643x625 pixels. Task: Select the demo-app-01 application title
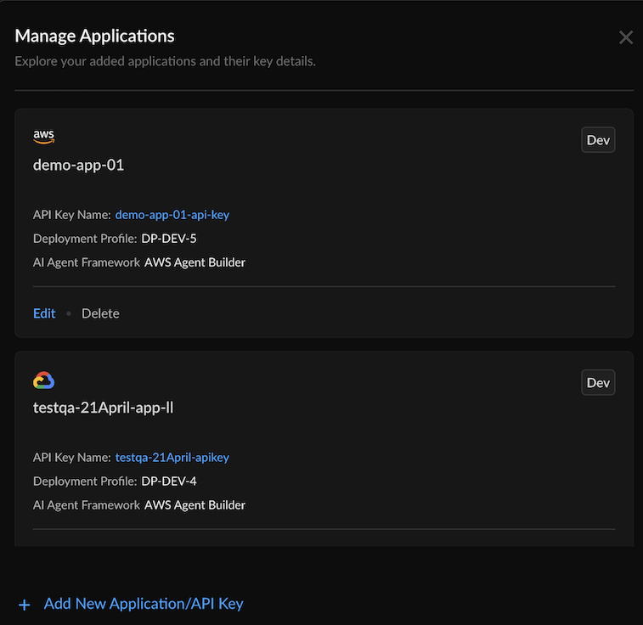coord(78,165)
